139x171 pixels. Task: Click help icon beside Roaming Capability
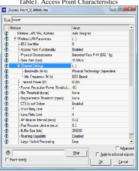(6, 136)
